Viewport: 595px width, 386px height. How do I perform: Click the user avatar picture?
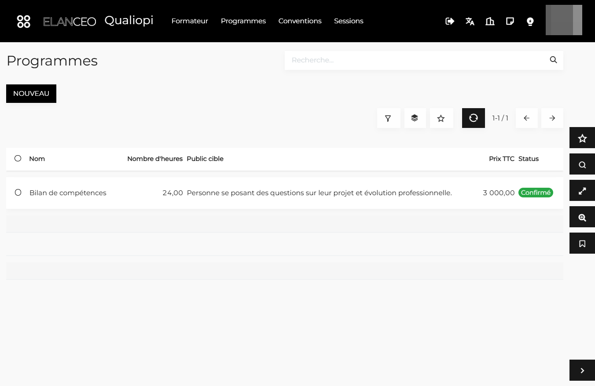pos(564,20)
